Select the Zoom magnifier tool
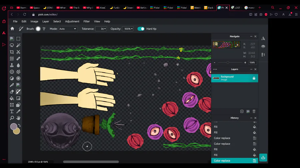Screen dimensions: 300x168 point(12,118)
